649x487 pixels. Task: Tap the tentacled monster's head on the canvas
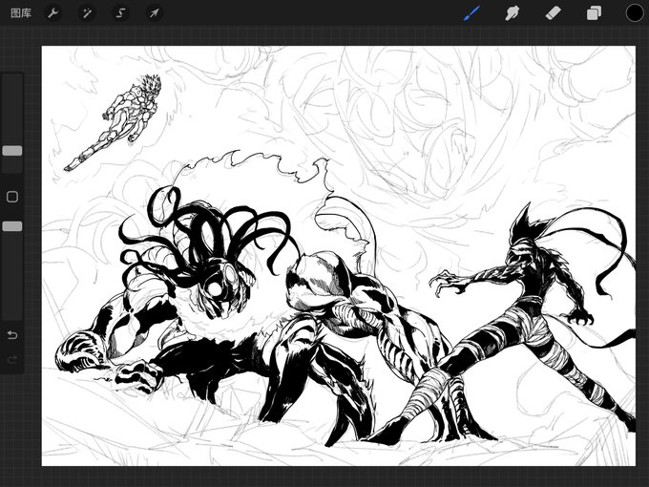point(220,286)
